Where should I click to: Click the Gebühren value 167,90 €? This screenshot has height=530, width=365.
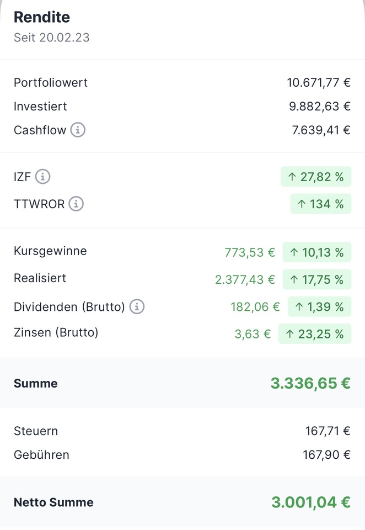[x=328, y=455]
